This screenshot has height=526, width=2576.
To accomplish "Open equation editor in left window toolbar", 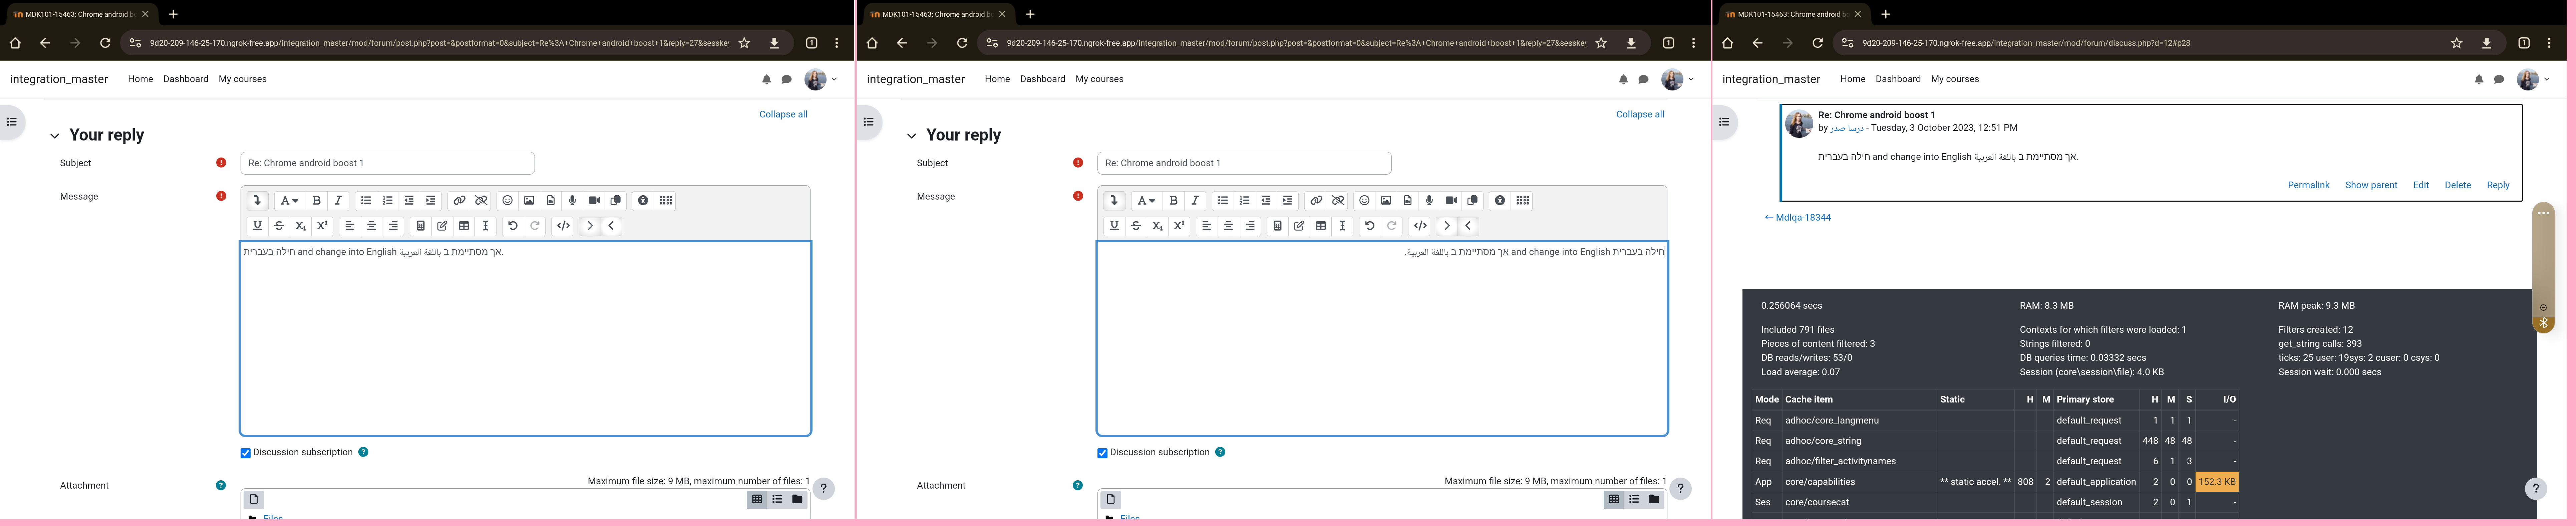I will [x=421, y=226].
